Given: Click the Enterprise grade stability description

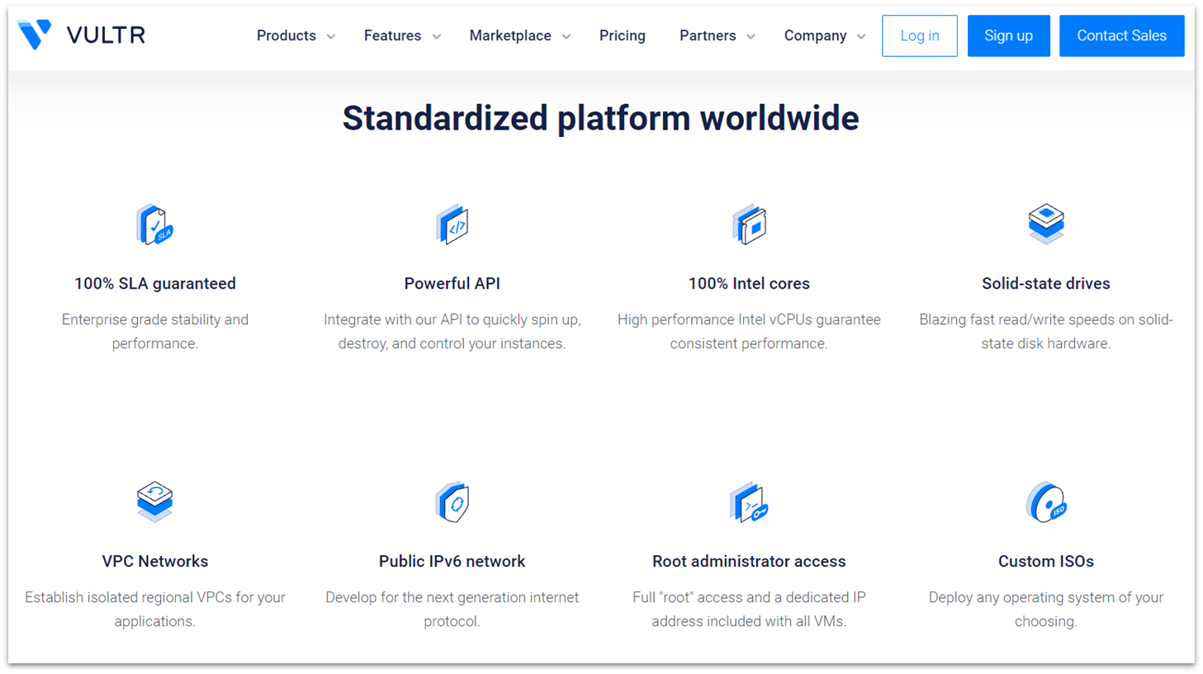Looking at the screenshot, I should (155, 332).
